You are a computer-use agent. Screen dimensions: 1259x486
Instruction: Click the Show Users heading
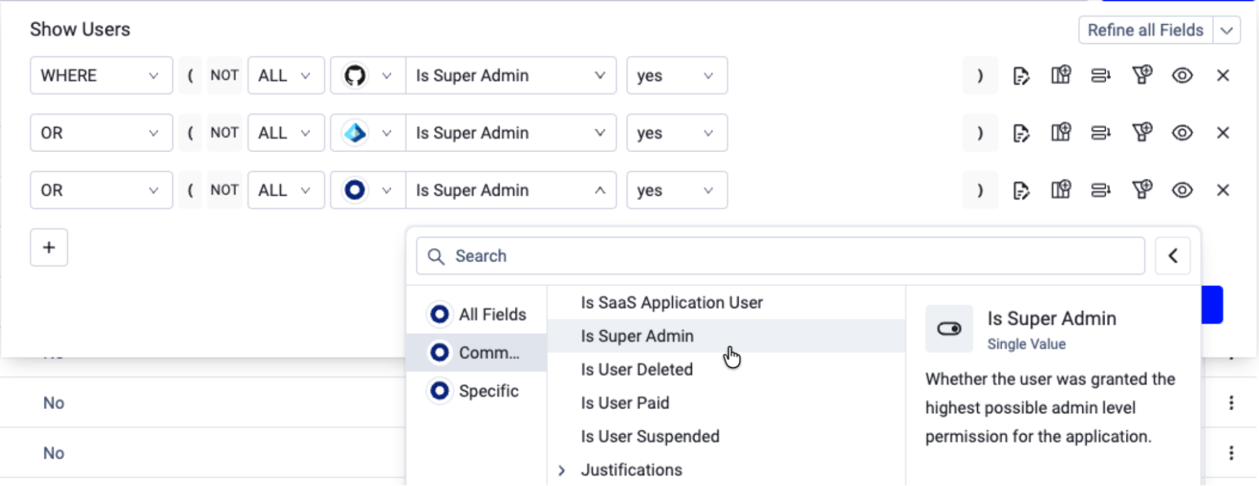tap(80, 30)
